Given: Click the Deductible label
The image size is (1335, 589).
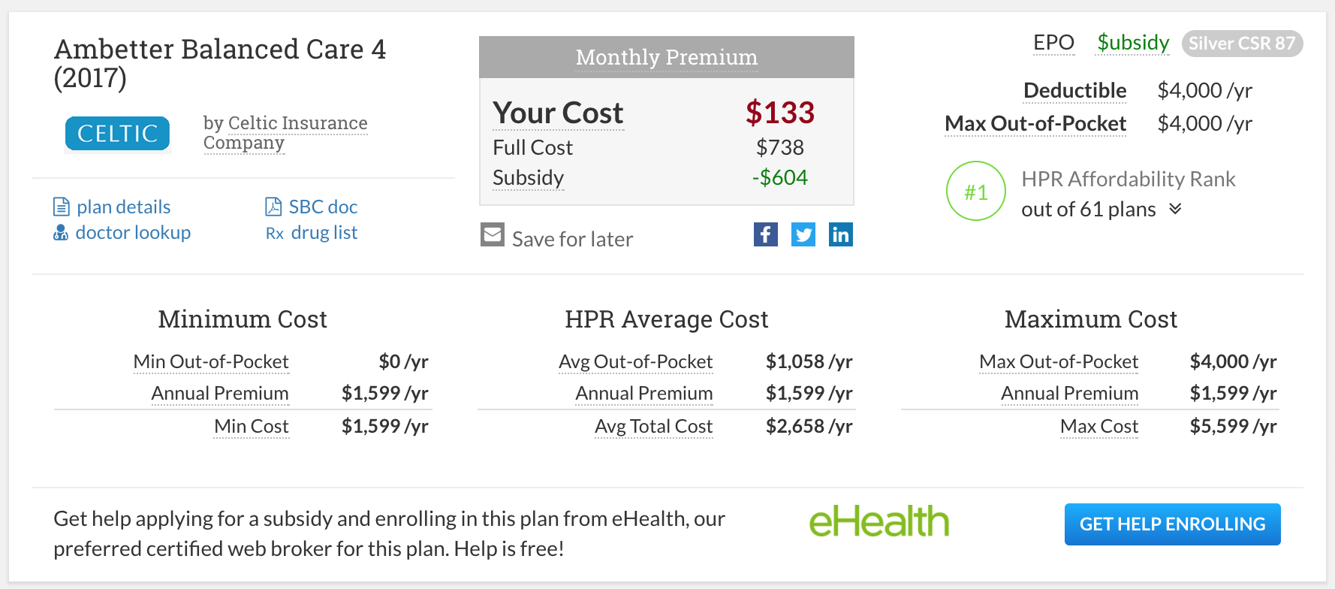Looking at the screenshot, I should (x=1074, y=90).
